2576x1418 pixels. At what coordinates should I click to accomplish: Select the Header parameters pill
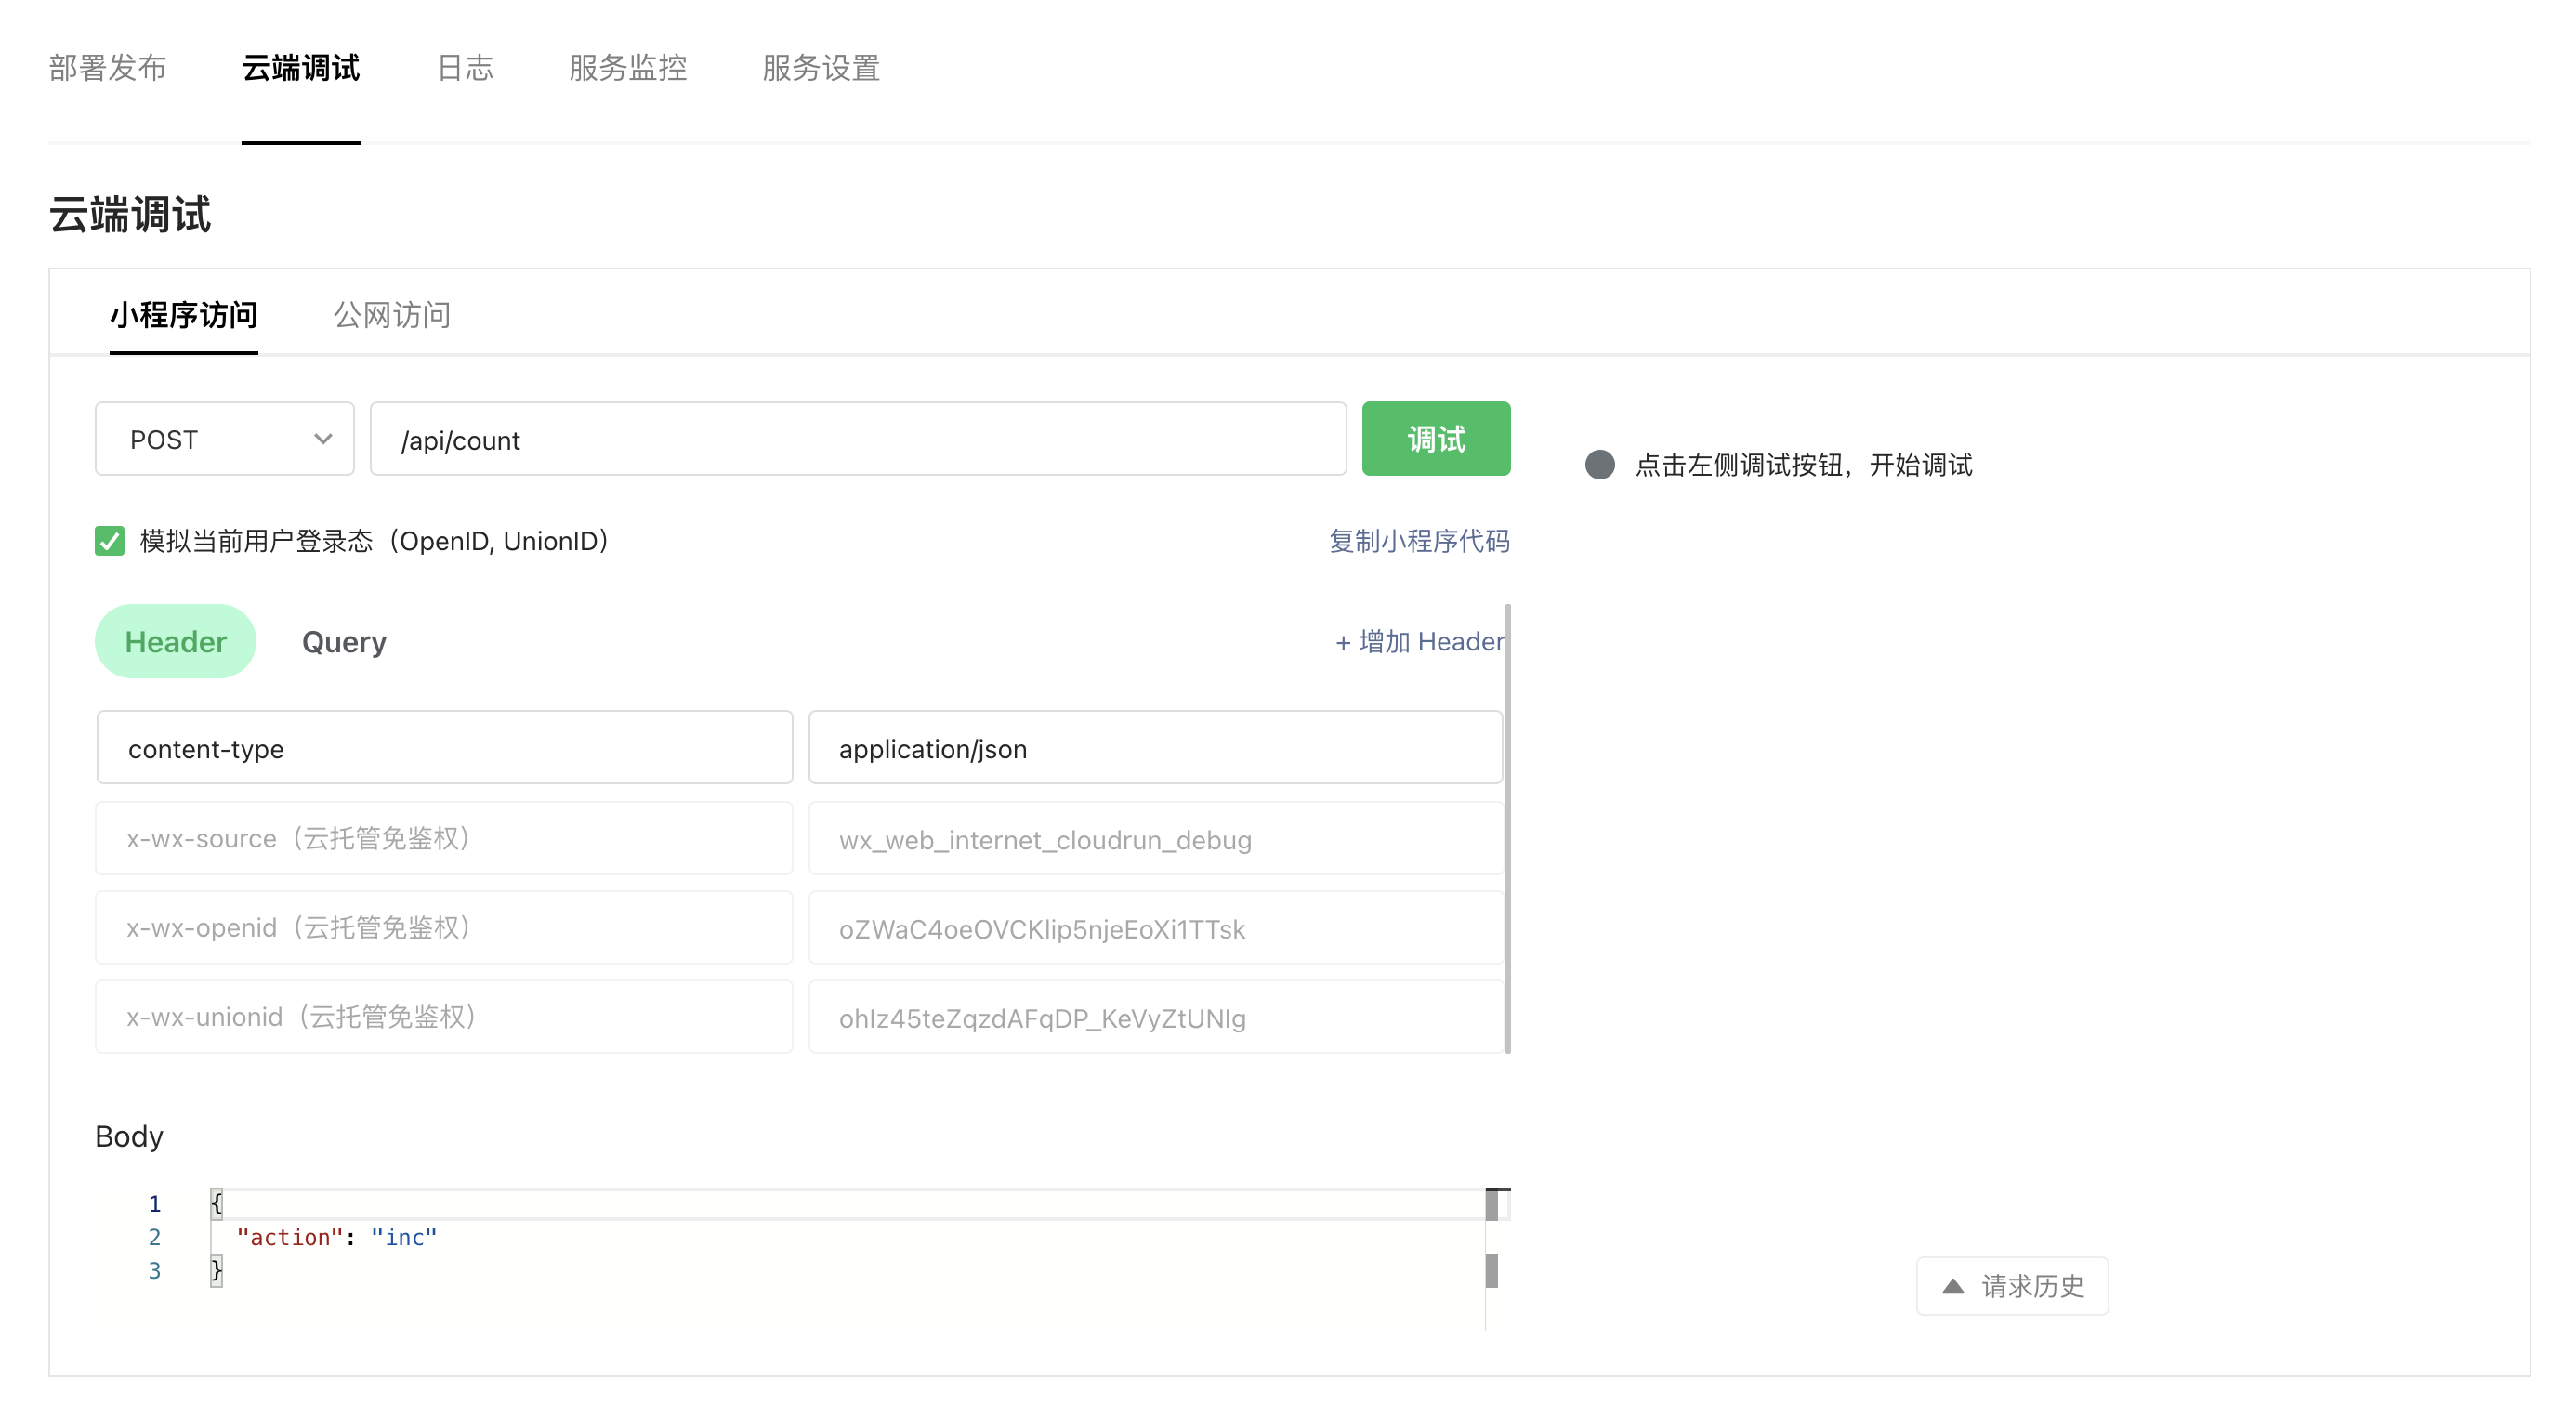pos(175,642)
